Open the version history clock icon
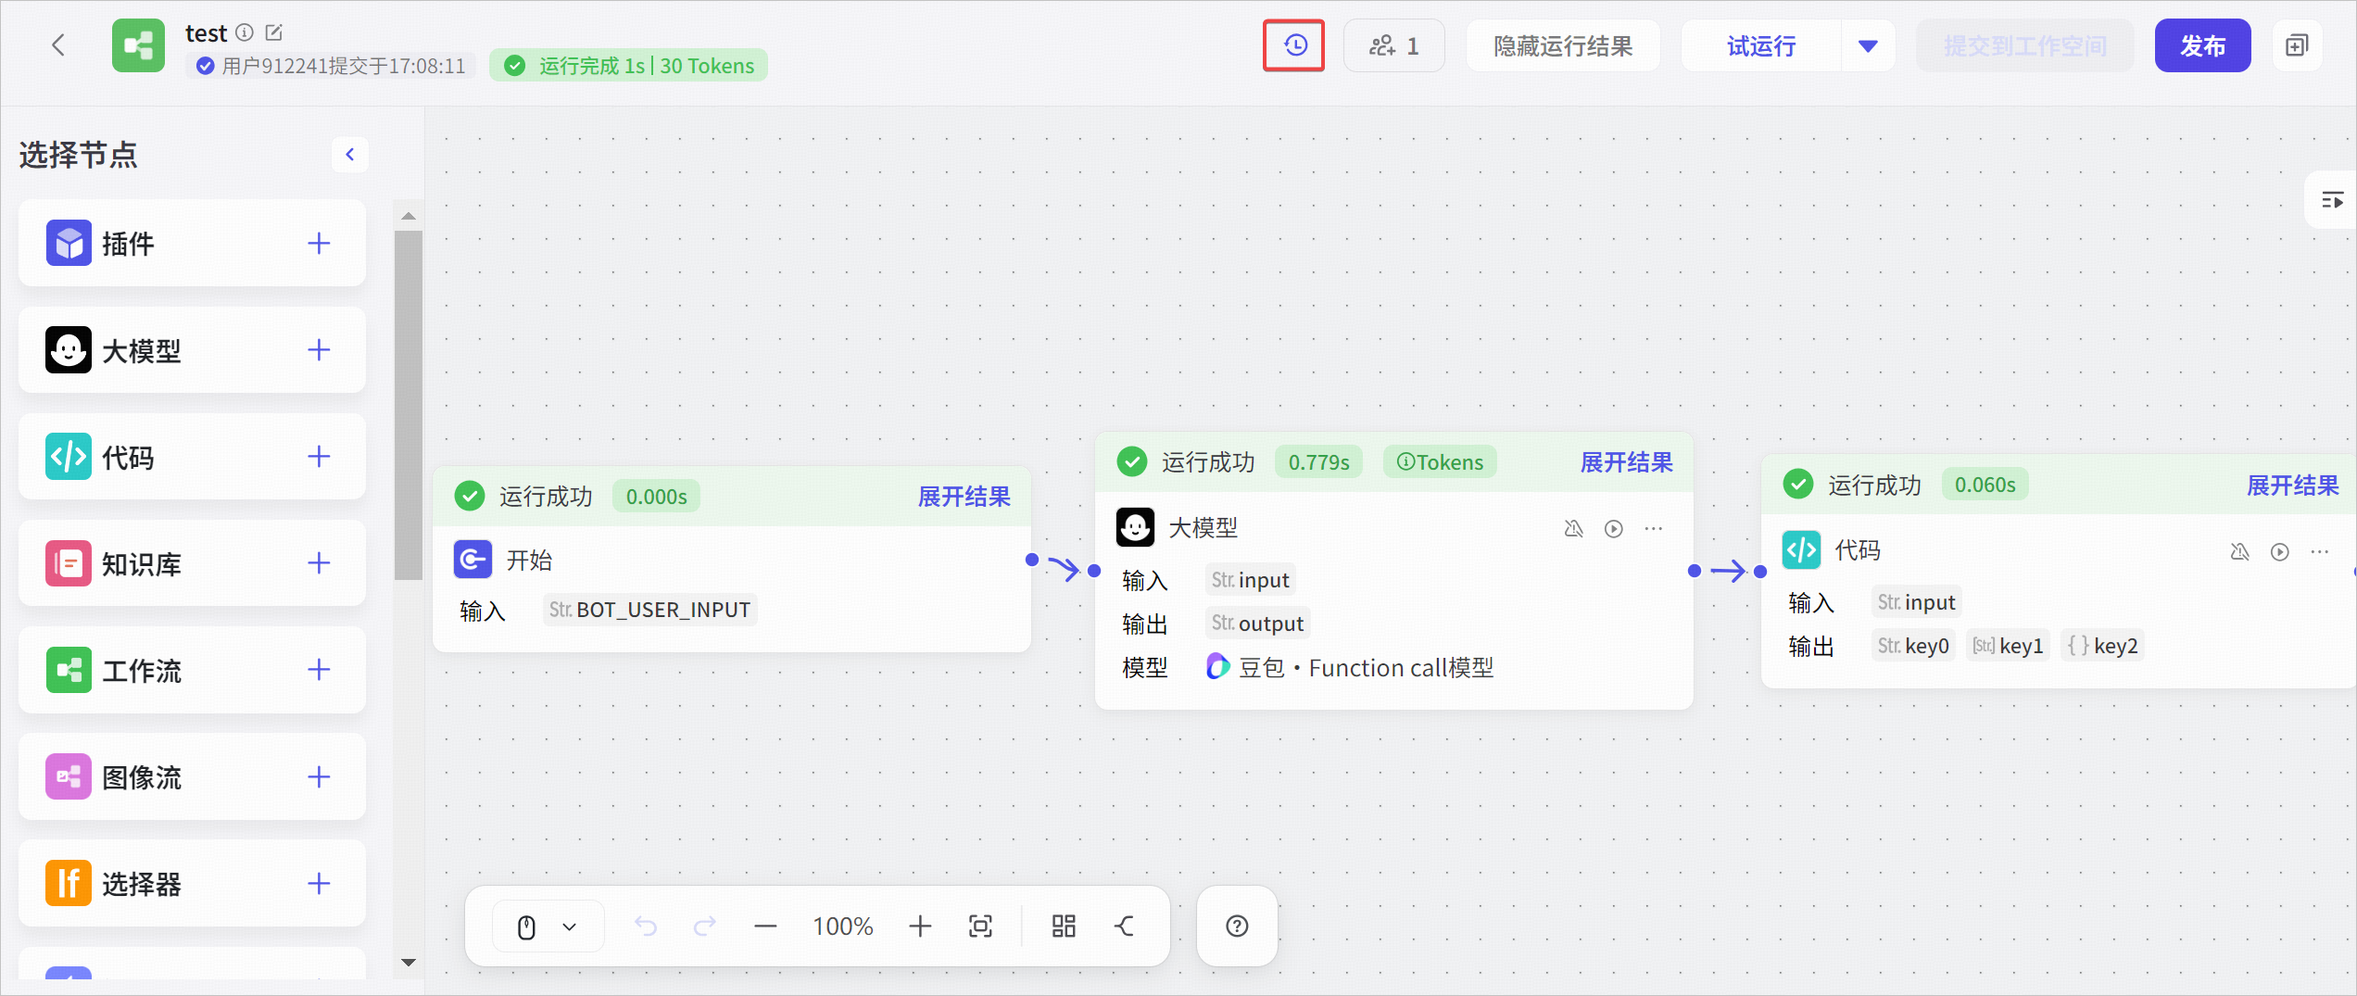2357x996 pixels. pyautogui.click(x=1294, y=45)
